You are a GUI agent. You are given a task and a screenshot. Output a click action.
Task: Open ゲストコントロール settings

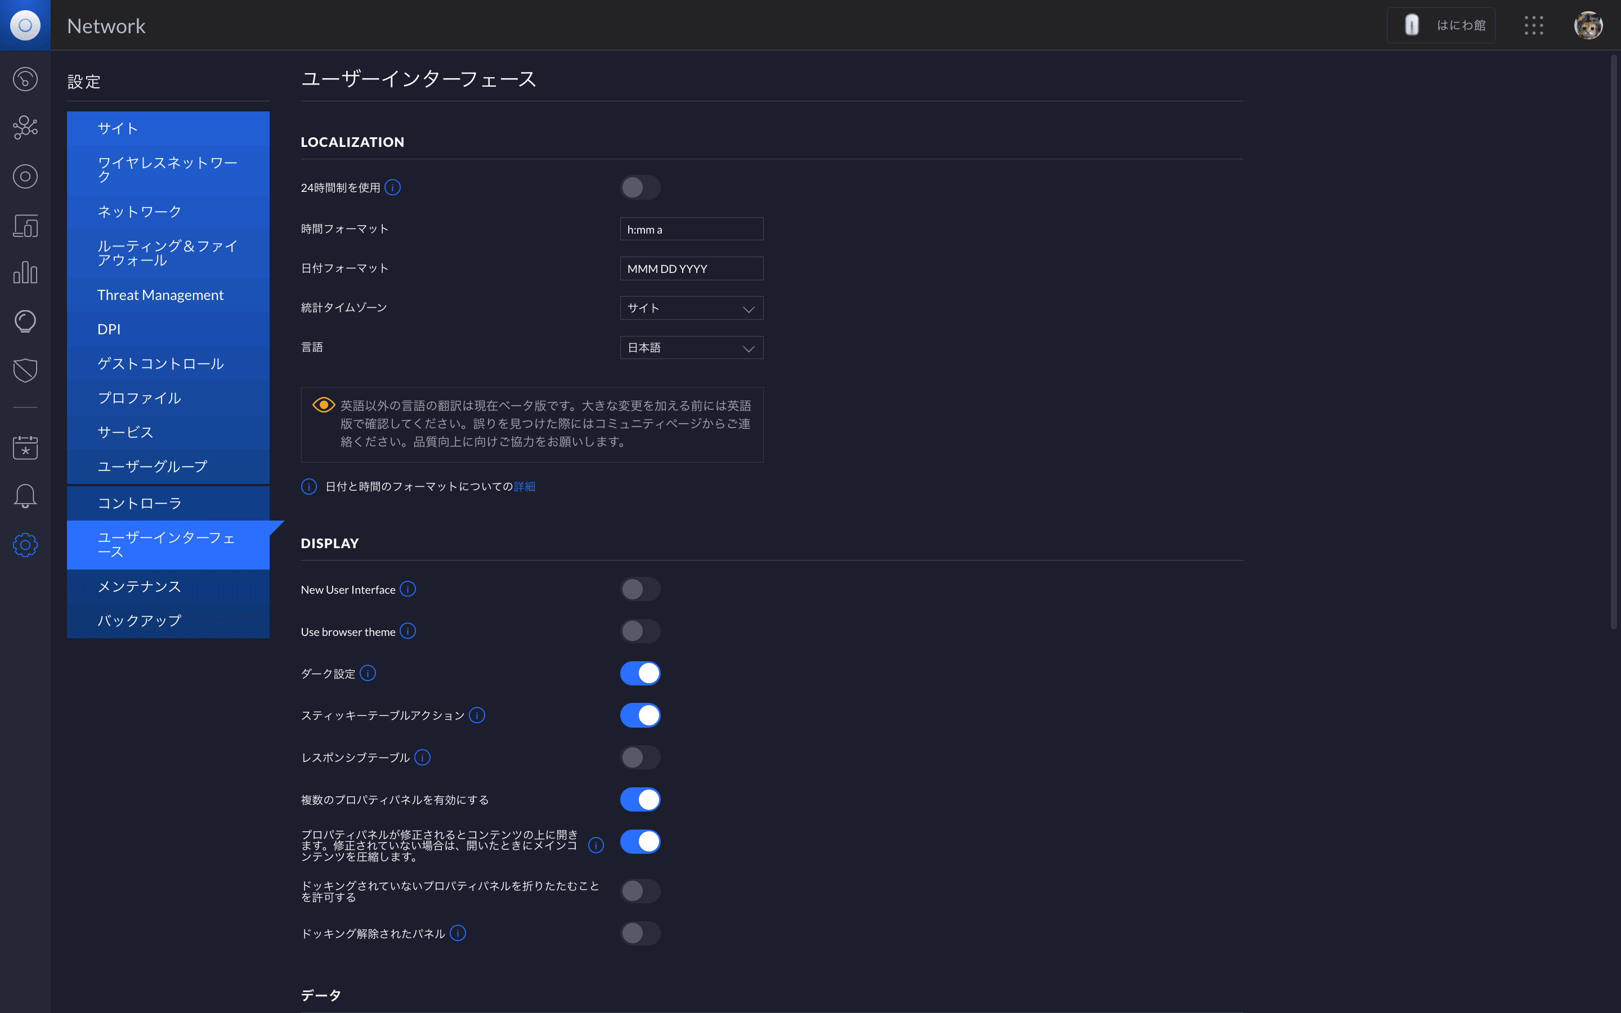(x=168, y=364)
